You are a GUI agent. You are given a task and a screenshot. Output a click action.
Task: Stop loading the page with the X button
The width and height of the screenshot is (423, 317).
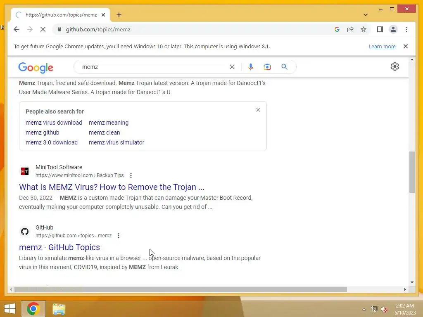43,29
